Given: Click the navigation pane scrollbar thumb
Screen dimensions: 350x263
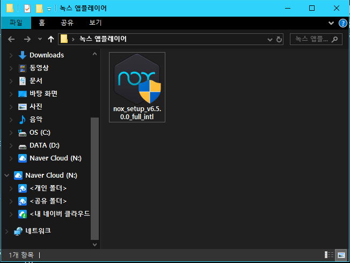Looking at the screenshot, I should tap(94, 178).
